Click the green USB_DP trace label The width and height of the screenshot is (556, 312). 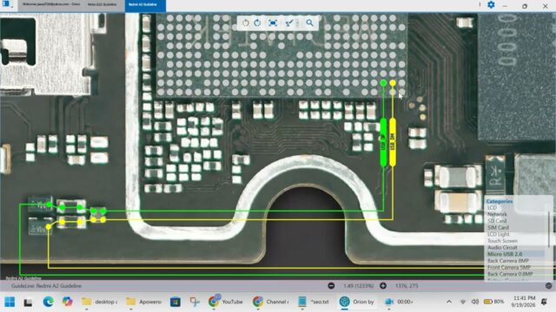pos(383,142)
